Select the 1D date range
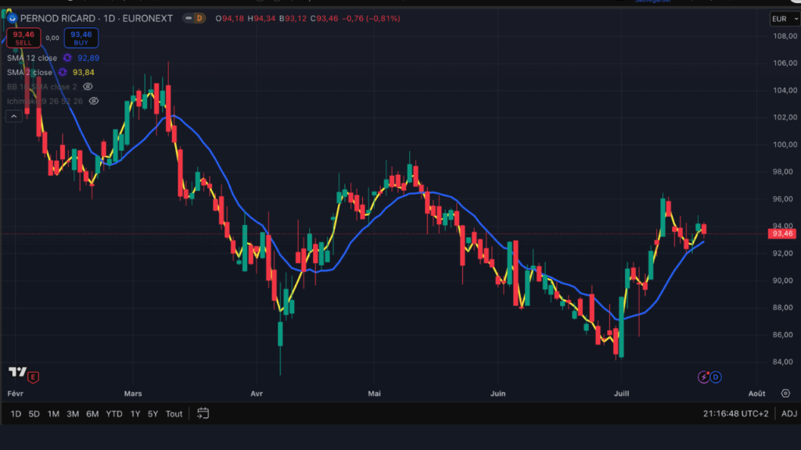Viewport: 801px width, 450px height. click(x=16, y=414)
